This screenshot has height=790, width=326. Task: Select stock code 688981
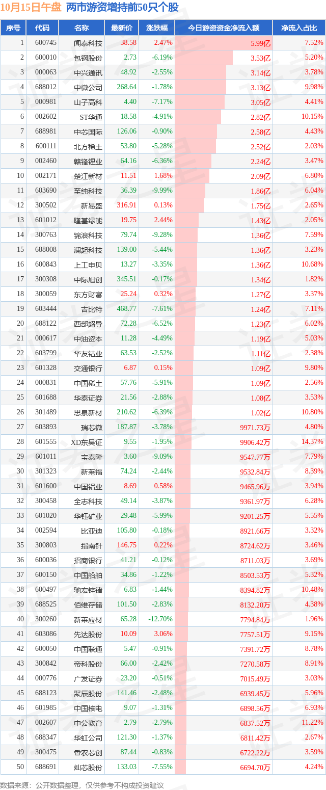46,131
